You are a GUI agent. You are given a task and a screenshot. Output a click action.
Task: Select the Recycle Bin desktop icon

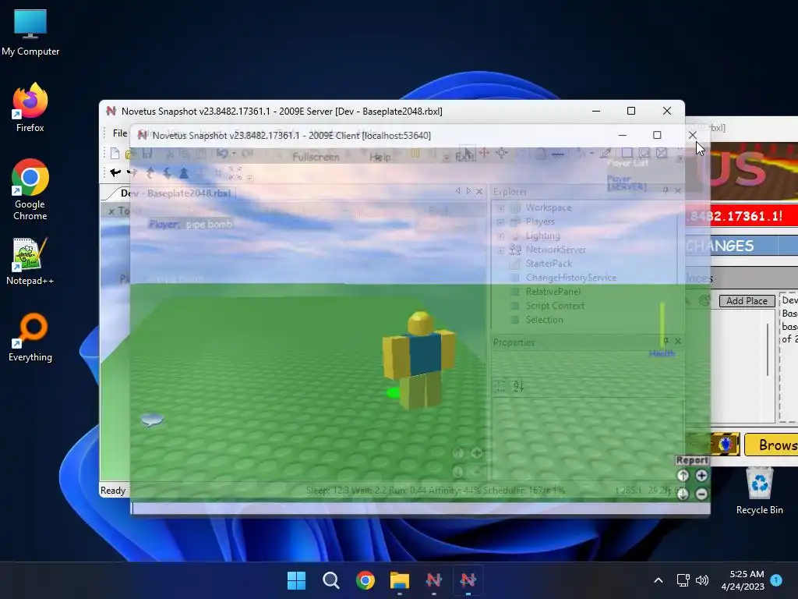pyautogui.click(x=759, y=491)
